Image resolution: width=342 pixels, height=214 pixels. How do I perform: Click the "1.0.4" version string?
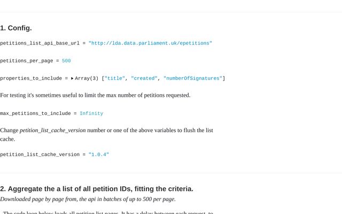(99, 155)
